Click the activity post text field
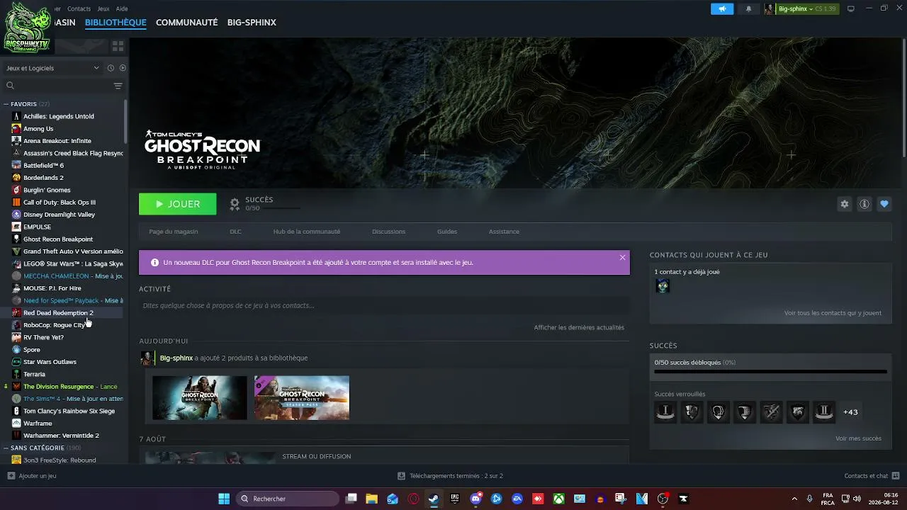 point(384,306)
